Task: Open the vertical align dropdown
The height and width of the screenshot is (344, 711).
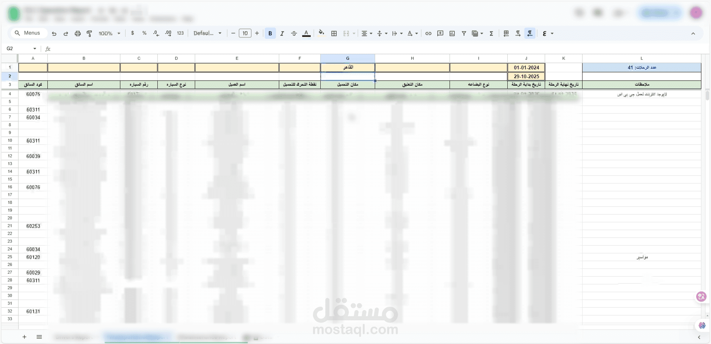Action: [382, 34]
